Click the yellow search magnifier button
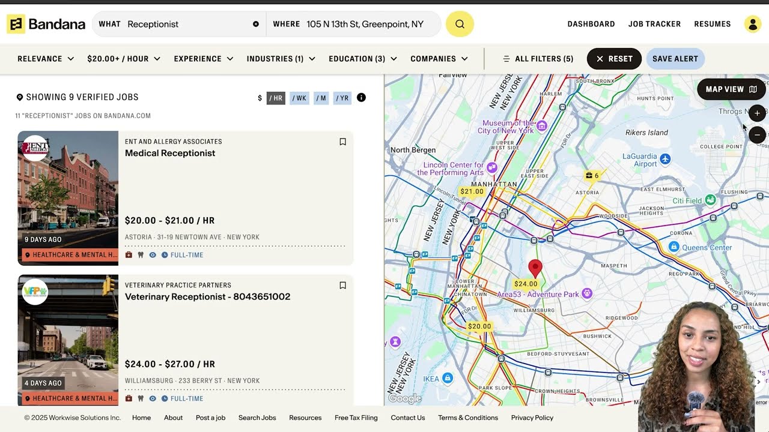 (460, 24)
